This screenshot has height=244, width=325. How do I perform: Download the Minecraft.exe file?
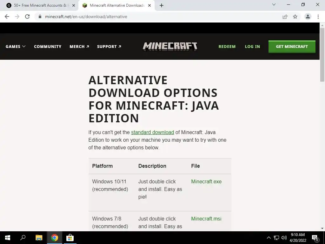pos(206,181)
